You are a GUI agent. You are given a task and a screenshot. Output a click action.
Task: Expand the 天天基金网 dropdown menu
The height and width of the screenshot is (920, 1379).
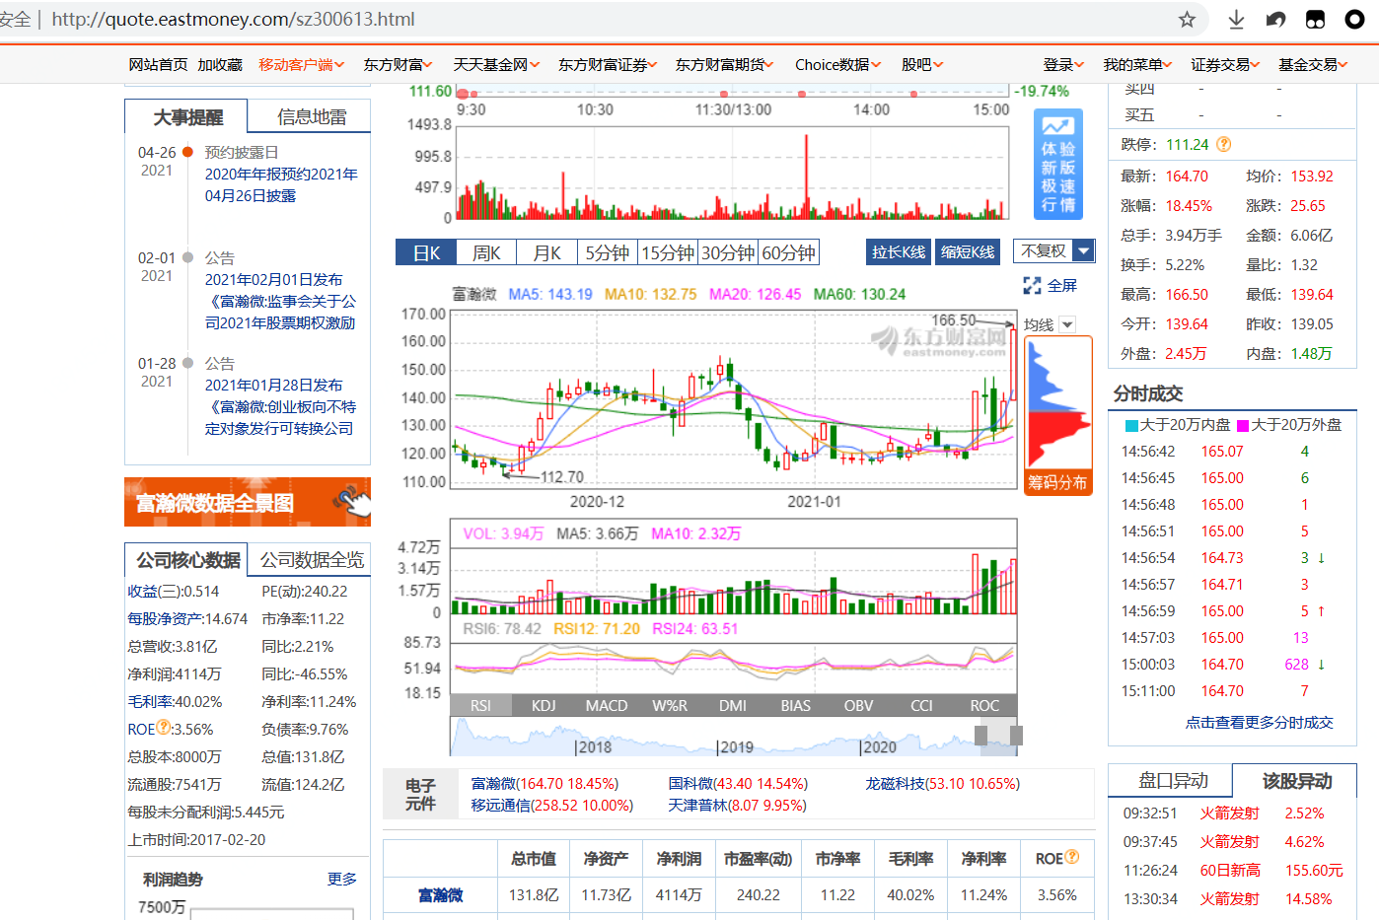pos(496,65)
